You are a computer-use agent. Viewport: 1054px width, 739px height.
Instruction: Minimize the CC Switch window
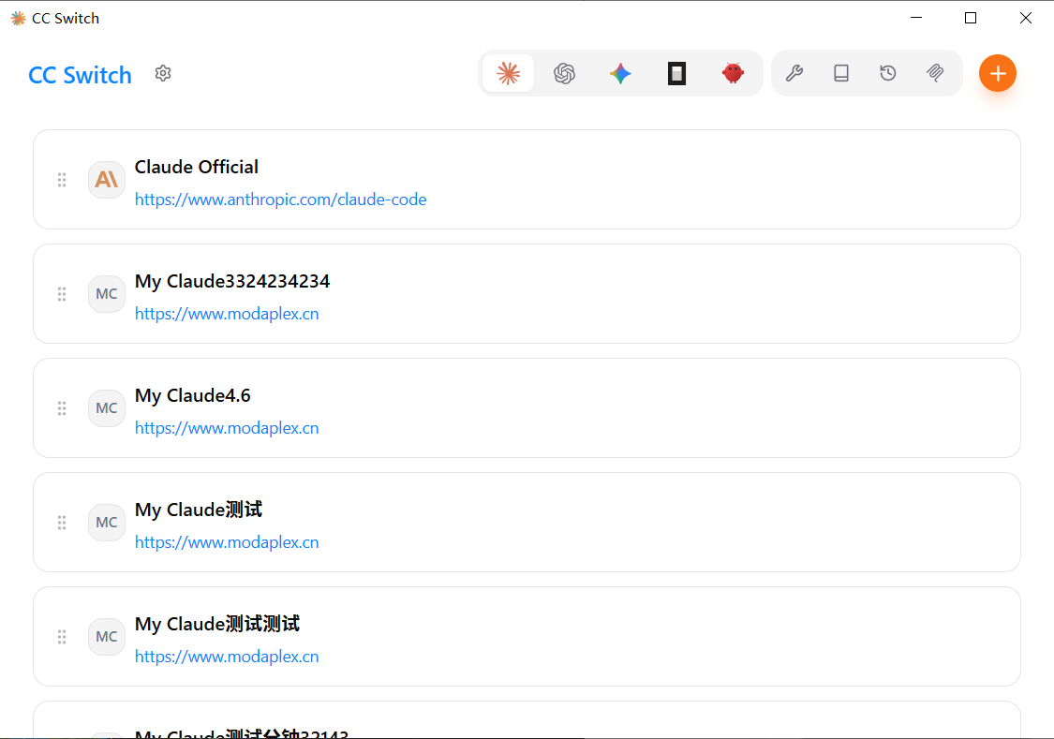[x=916, y=18]
